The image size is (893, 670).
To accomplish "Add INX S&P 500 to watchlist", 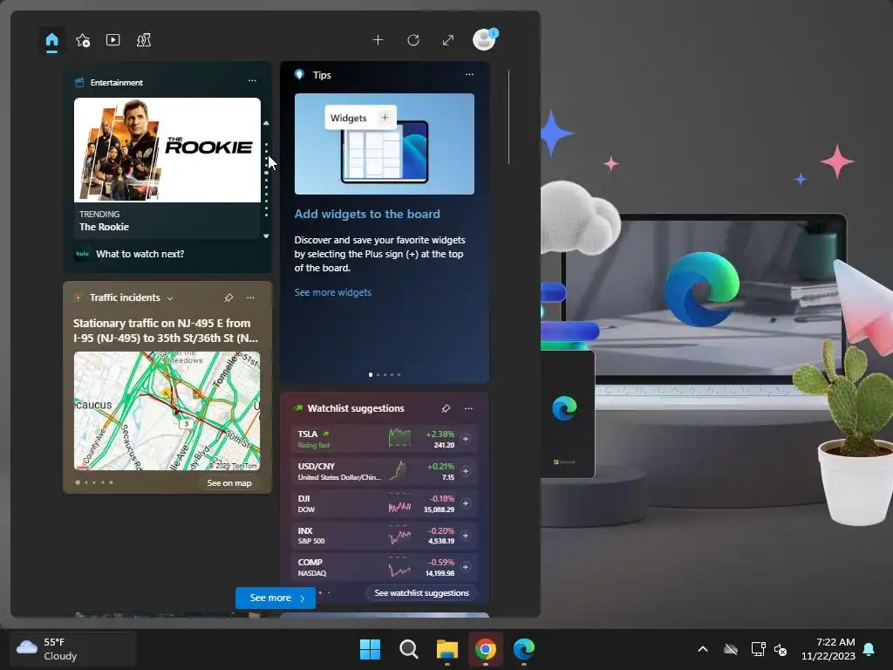I will click(466, 536).
